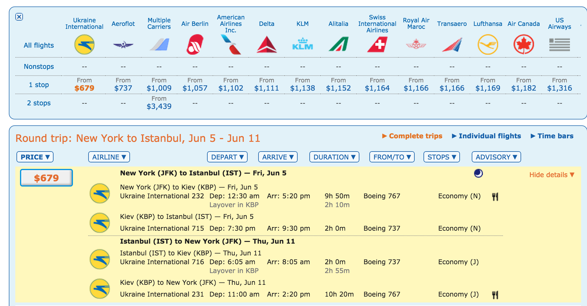Viewport: 587px width, 306px height.
Task: Open the PRICE sort dropdown
Action: click(35, 157)
